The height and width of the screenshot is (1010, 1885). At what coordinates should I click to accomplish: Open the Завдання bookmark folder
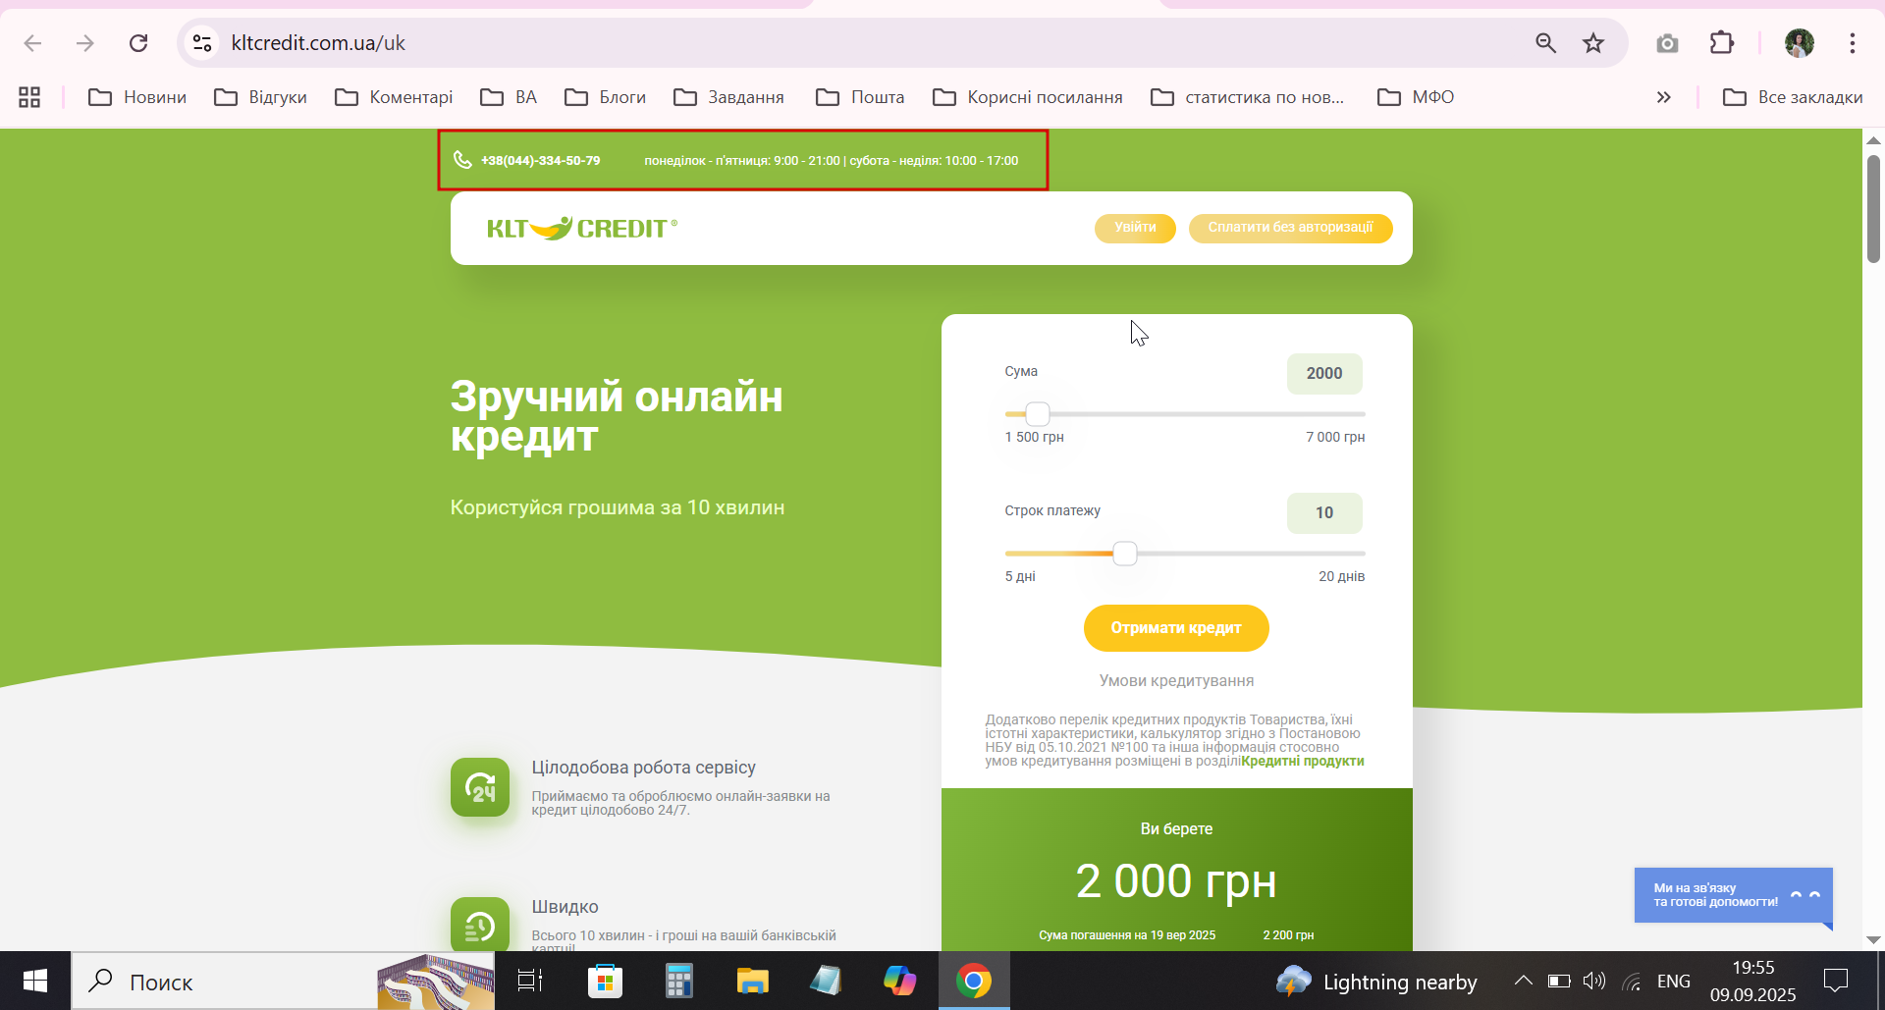click(x=729, y=97)
